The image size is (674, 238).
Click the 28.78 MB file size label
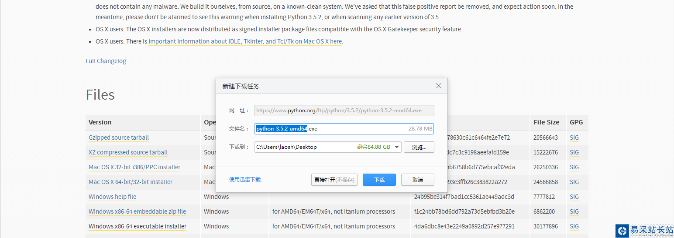click(420, 129)
